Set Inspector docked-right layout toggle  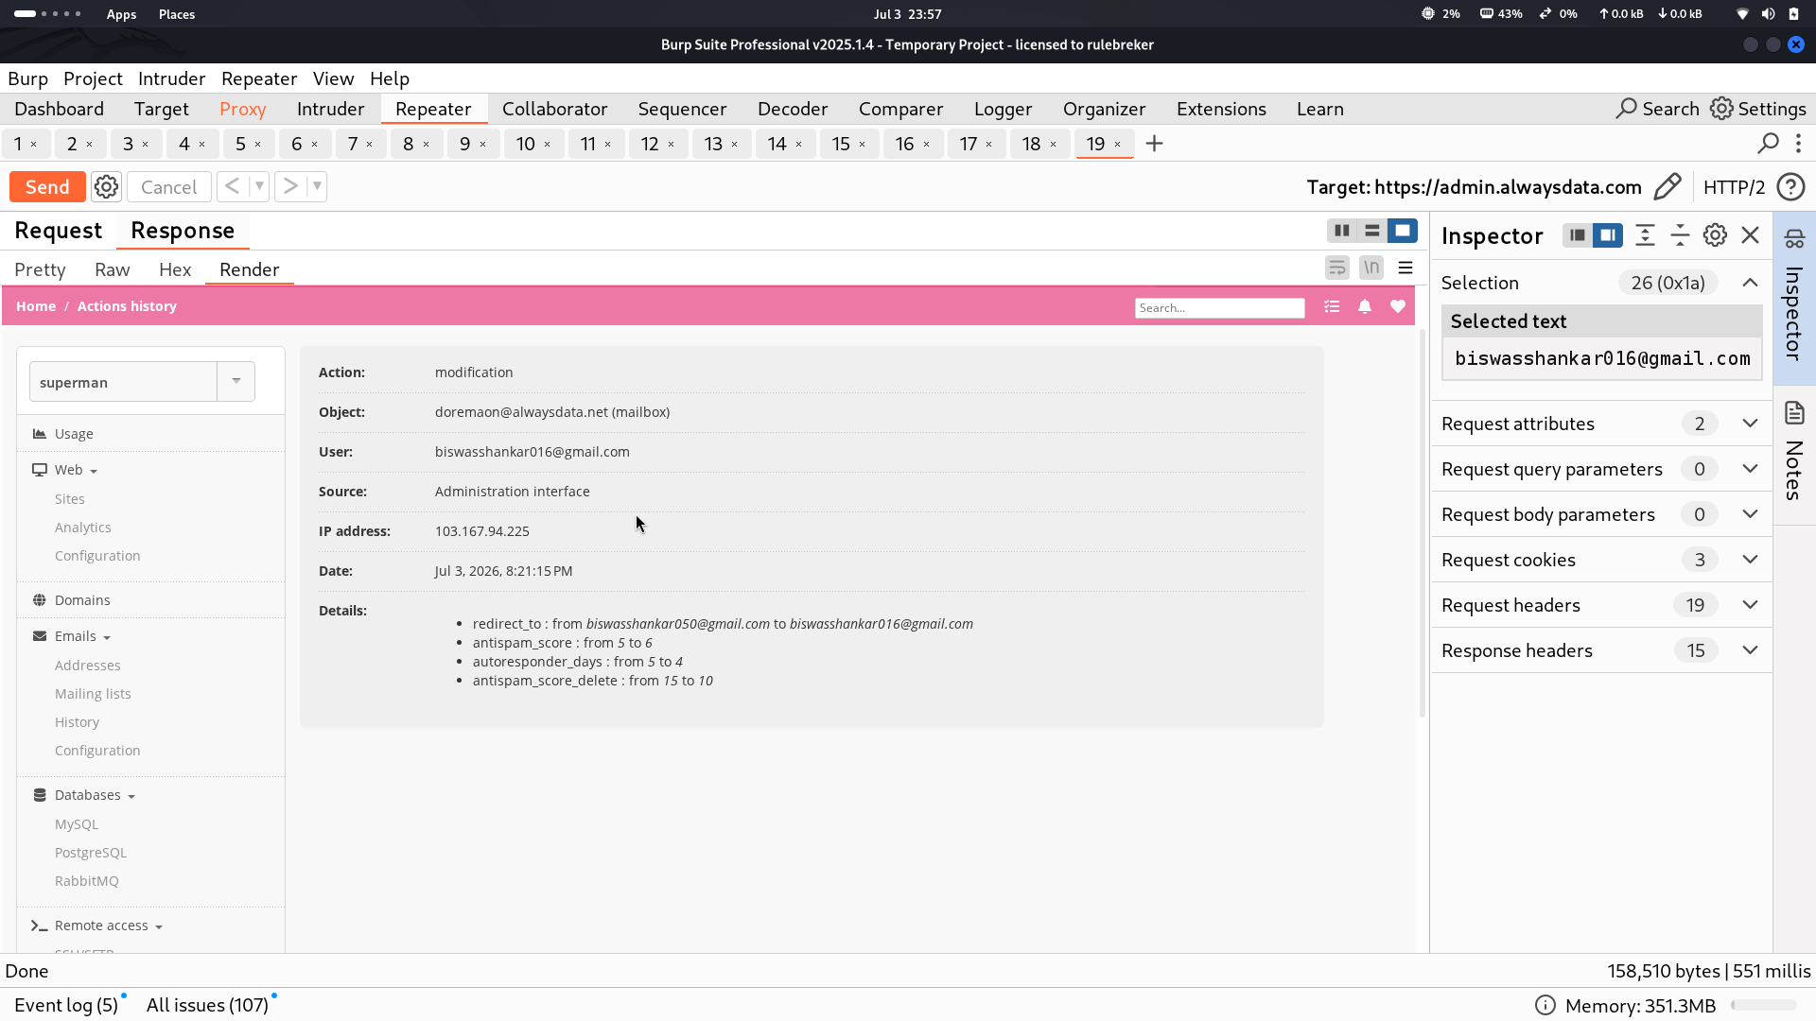click(x=1607, y=235)
